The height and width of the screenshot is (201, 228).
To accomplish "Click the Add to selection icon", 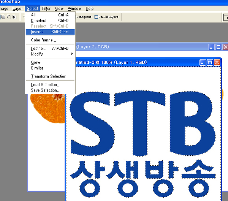I will 3,17.
